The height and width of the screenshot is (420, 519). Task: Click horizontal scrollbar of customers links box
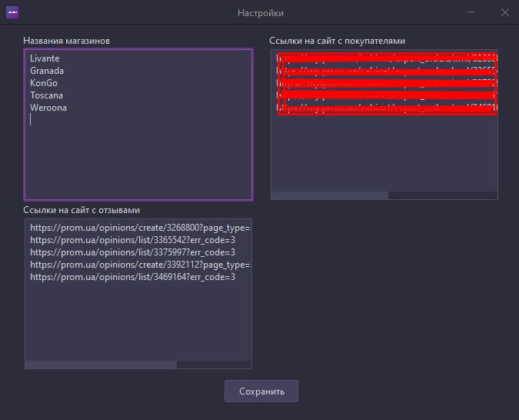pos(330,195)
